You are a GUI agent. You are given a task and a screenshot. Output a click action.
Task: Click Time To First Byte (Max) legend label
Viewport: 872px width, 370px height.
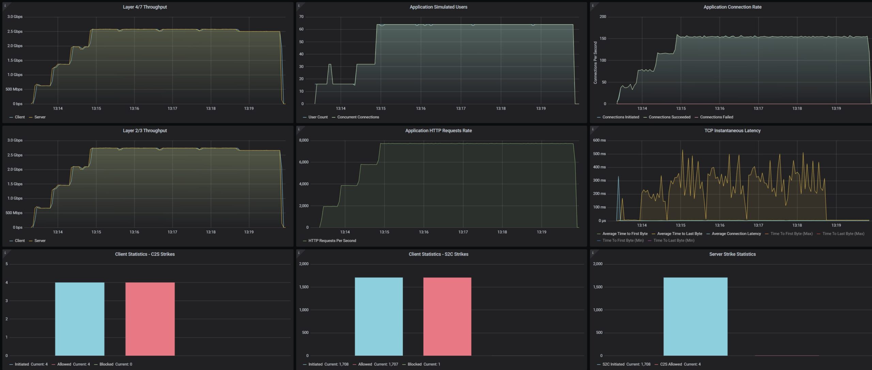click(x=791, y=234)
